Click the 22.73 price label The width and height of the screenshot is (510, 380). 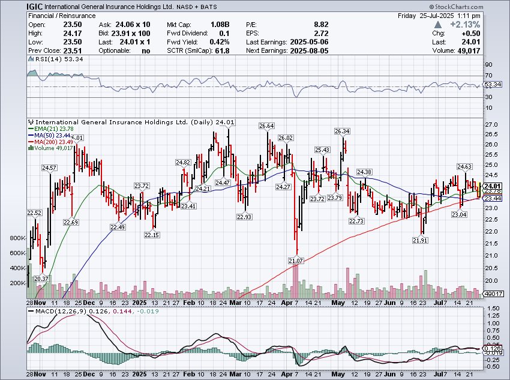coord(356,221)
